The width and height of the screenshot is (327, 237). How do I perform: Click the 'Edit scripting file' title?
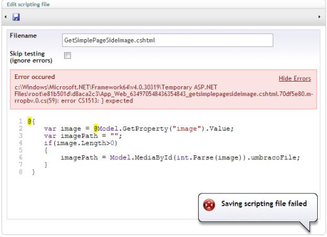tap(28, 5)
